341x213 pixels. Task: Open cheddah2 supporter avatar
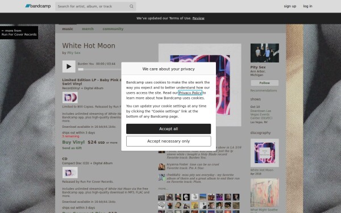[x=161, y=177]
